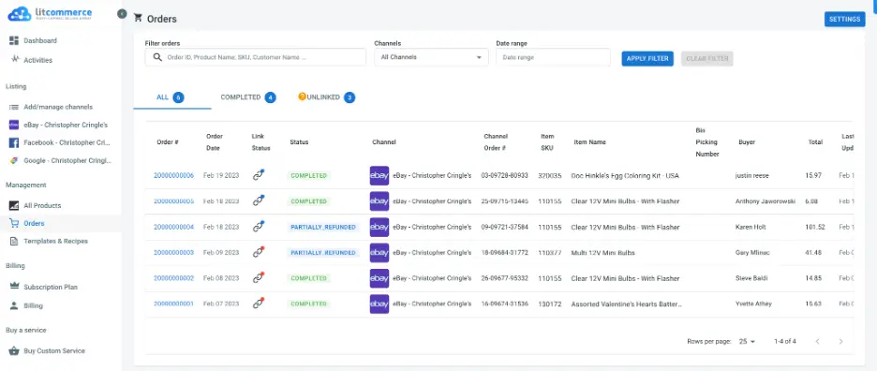This screenshot has width=877, height=371.
Task: Select the Facebook channel icon in the sidebar
Action: click(x=14, y=142)
